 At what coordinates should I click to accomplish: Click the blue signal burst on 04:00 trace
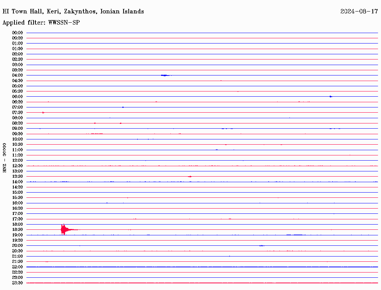click(x=166, y=75)
